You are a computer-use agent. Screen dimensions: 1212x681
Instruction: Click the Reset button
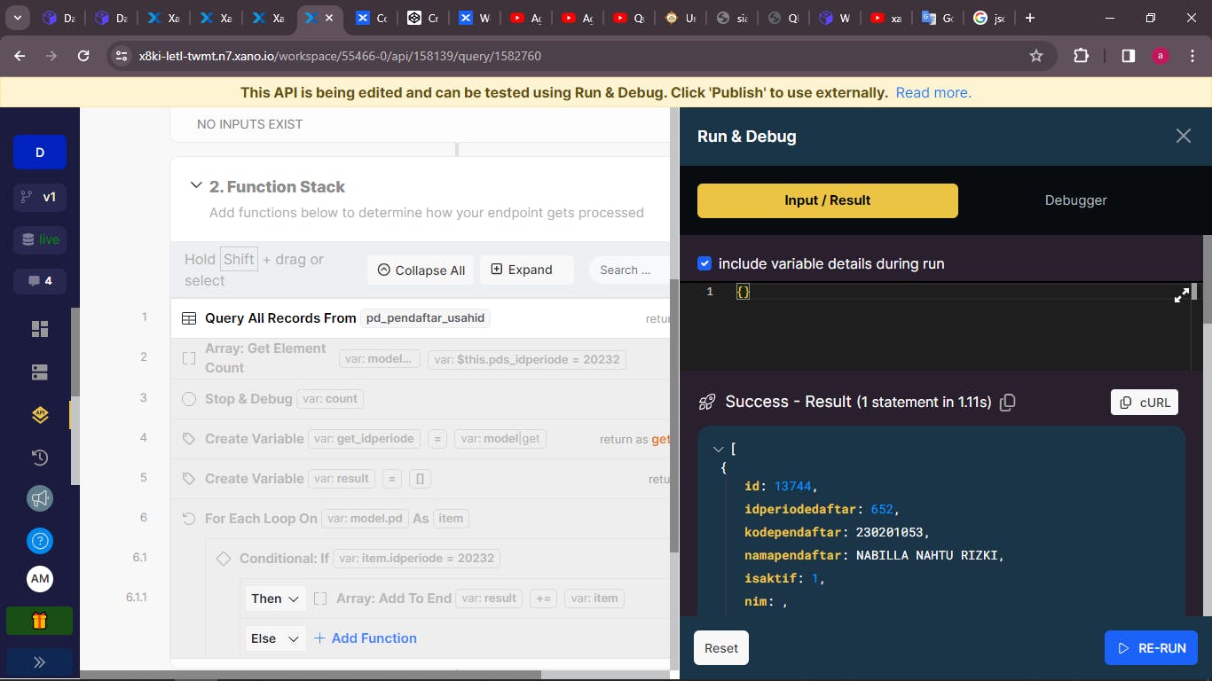click(721, 648)
